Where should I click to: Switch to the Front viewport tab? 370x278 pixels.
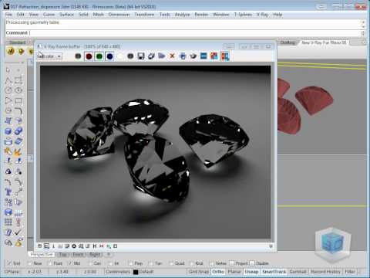click(78, 254)
